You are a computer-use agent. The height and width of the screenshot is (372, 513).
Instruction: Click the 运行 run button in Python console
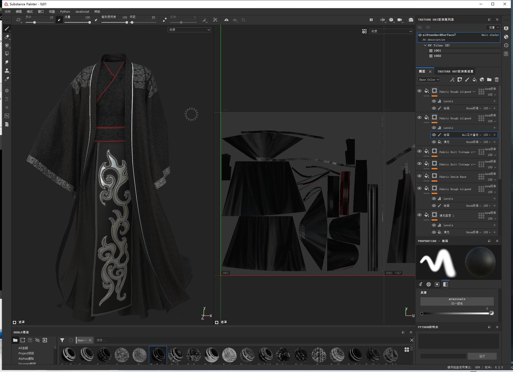tap(482, 356)
